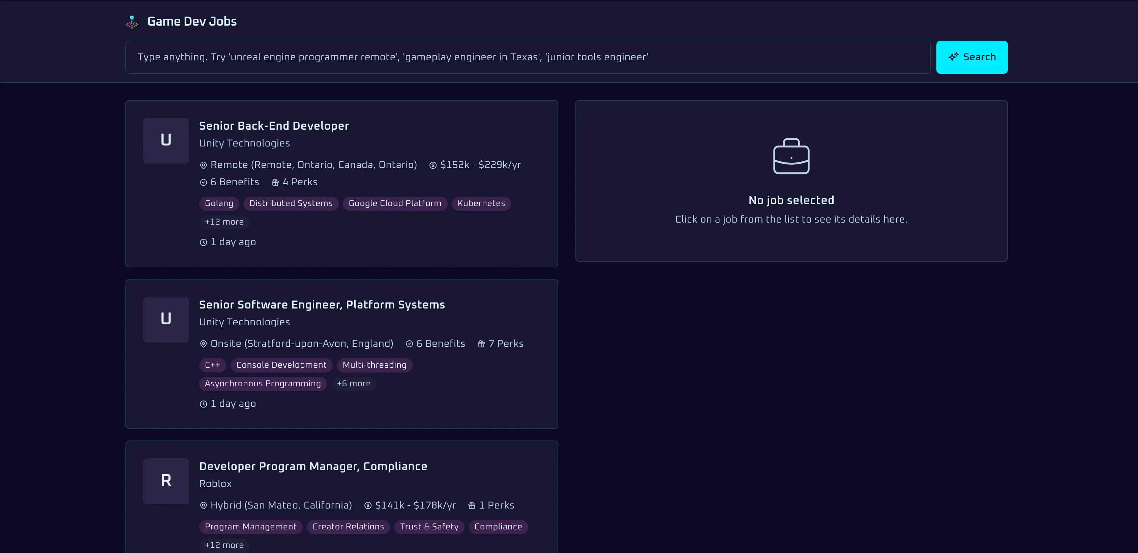Click U avatar on Platform Systems card
The image size is (1138, 553).
(x=166, y=319)
